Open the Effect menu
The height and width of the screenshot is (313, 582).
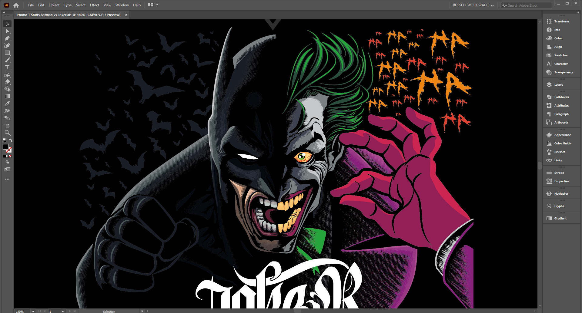point(94,5)
